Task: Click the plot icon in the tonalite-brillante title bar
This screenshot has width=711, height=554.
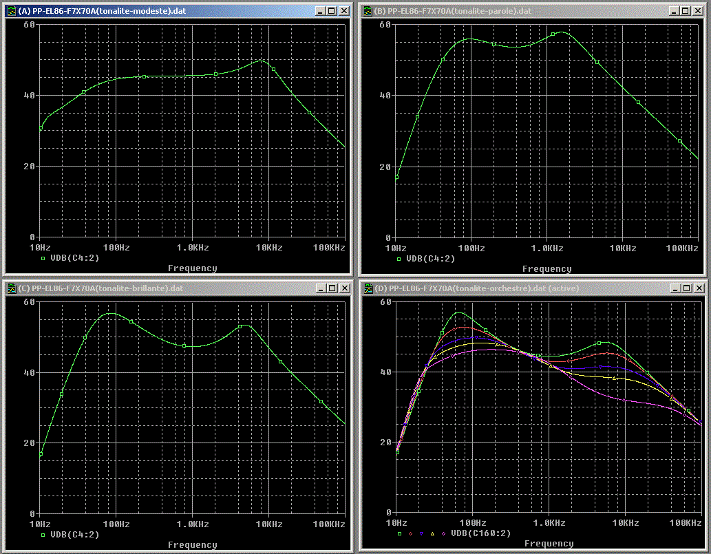Action: (10, 288)
